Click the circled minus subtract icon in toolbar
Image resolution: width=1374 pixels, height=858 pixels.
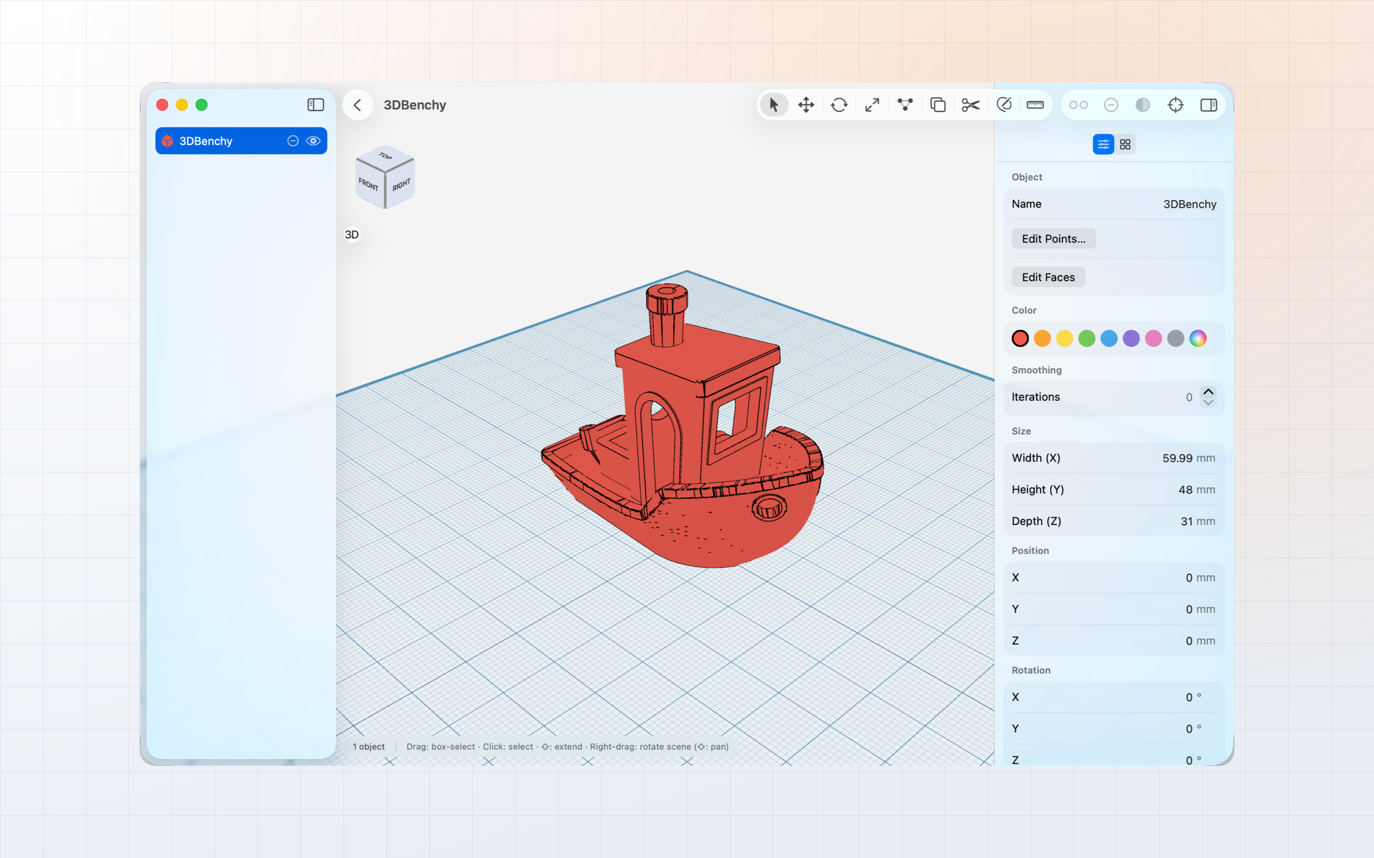pos(1111,105)
